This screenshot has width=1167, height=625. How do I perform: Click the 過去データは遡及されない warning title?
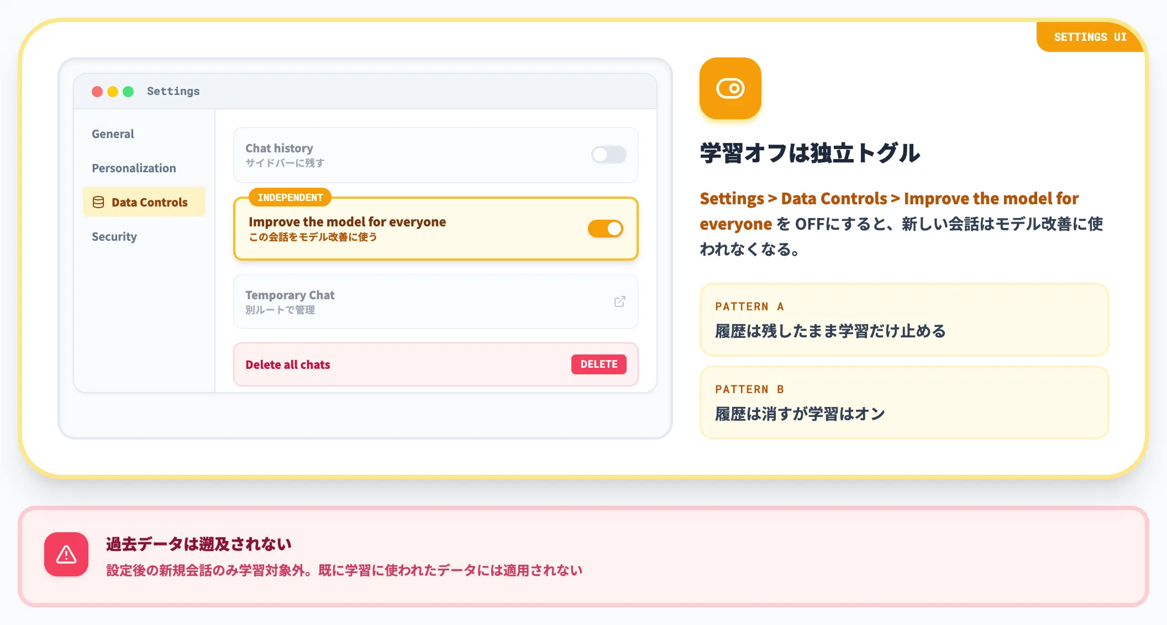coord(199,544)
